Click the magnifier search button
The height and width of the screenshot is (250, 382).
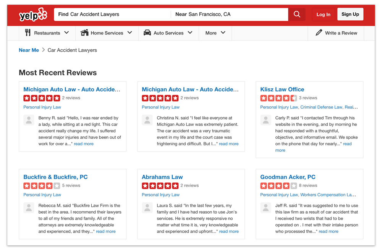pos(297,15)
